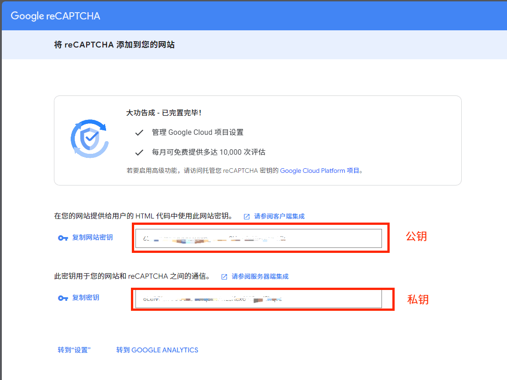Copy the secret key via 复制密钥
The height and width of the screenshot is (380, 507).
85,297
